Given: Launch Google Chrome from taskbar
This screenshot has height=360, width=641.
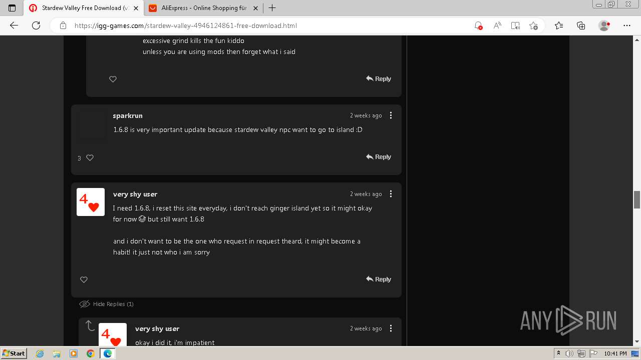Looking at the screenshot, I should click(90, 353).
